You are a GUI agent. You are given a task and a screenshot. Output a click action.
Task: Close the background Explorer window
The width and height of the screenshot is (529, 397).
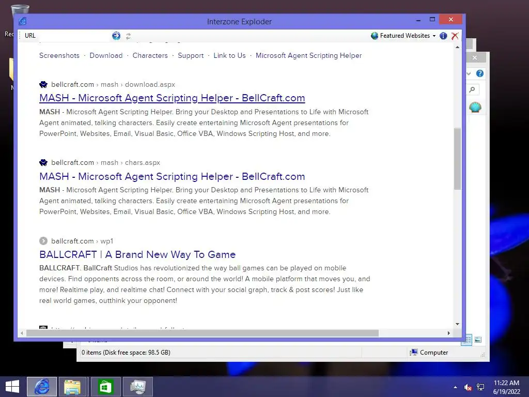pyautogui.click(x=475, y=58)
